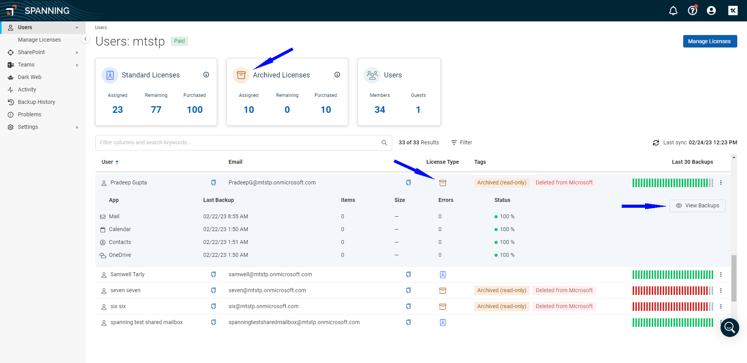Open the notifications bell
This screenshot has width=747, height=363.
pos(673,11)
